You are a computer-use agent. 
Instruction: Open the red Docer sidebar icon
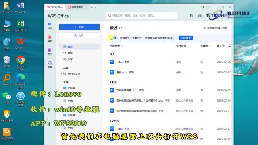50,39
